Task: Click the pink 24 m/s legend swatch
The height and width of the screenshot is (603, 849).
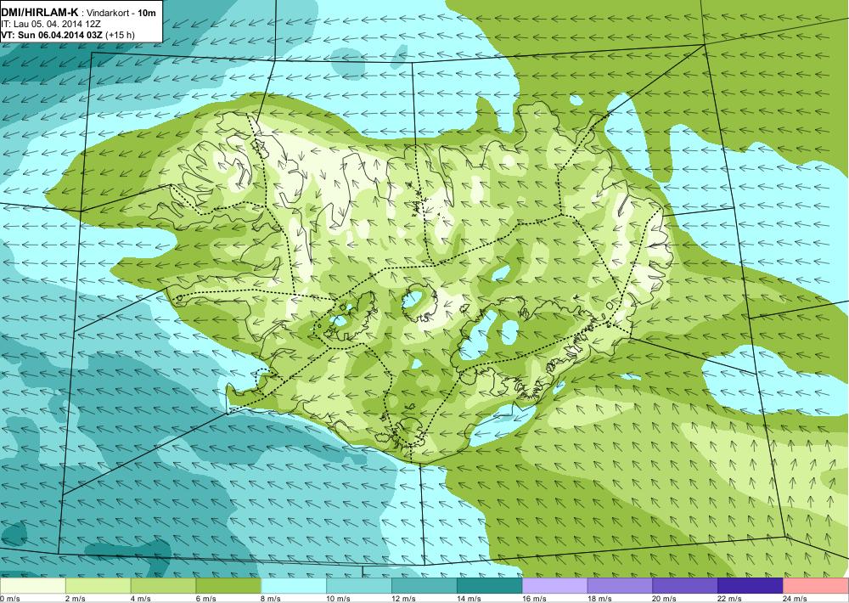Action: (816, 586)
